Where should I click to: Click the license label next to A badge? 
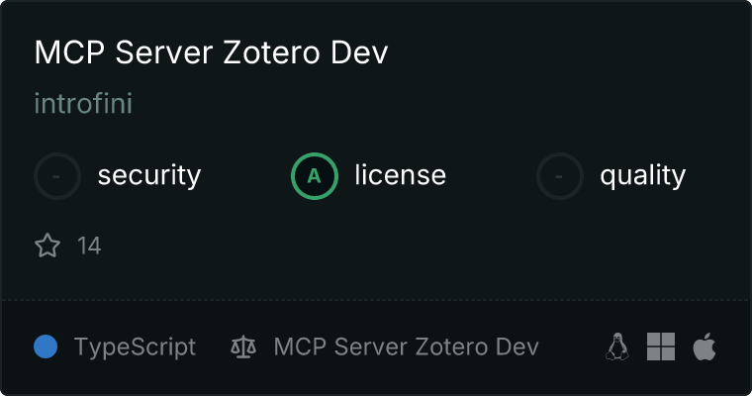click(x=400, y=176)
